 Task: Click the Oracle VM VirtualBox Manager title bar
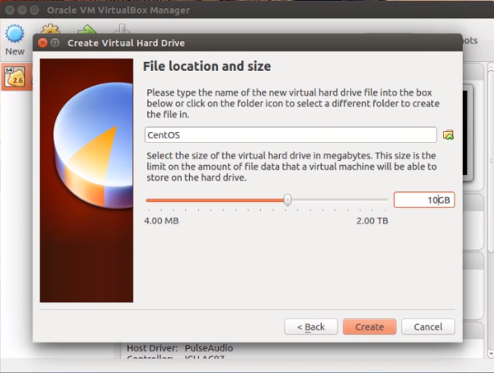(247, 10)
